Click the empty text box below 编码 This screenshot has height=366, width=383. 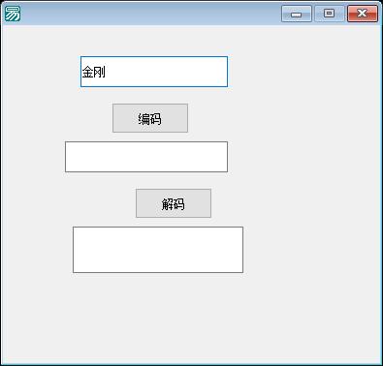146,157
